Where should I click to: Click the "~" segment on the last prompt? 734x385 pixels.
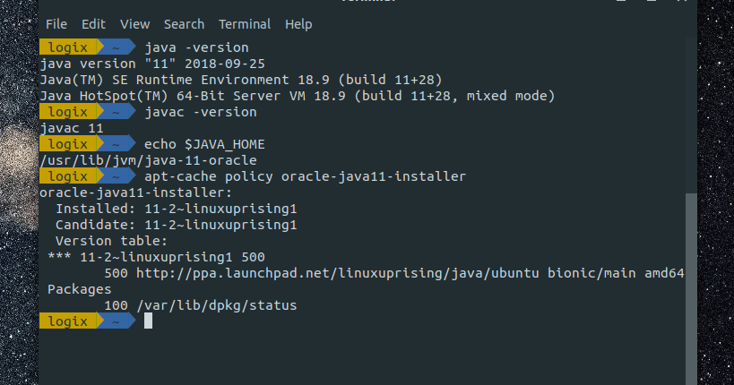coord(115,321)
